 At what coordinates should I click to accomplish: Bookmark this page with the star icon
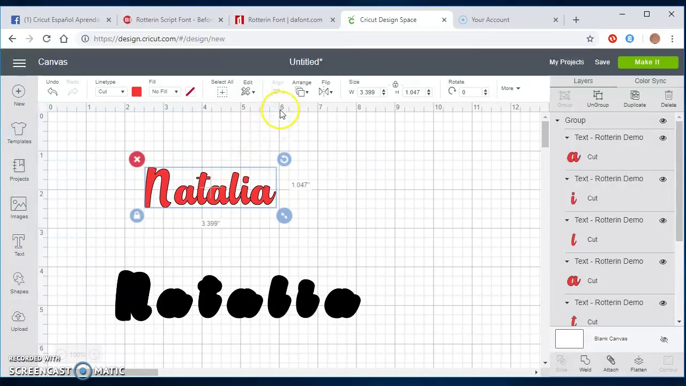(x=590, y=39)
